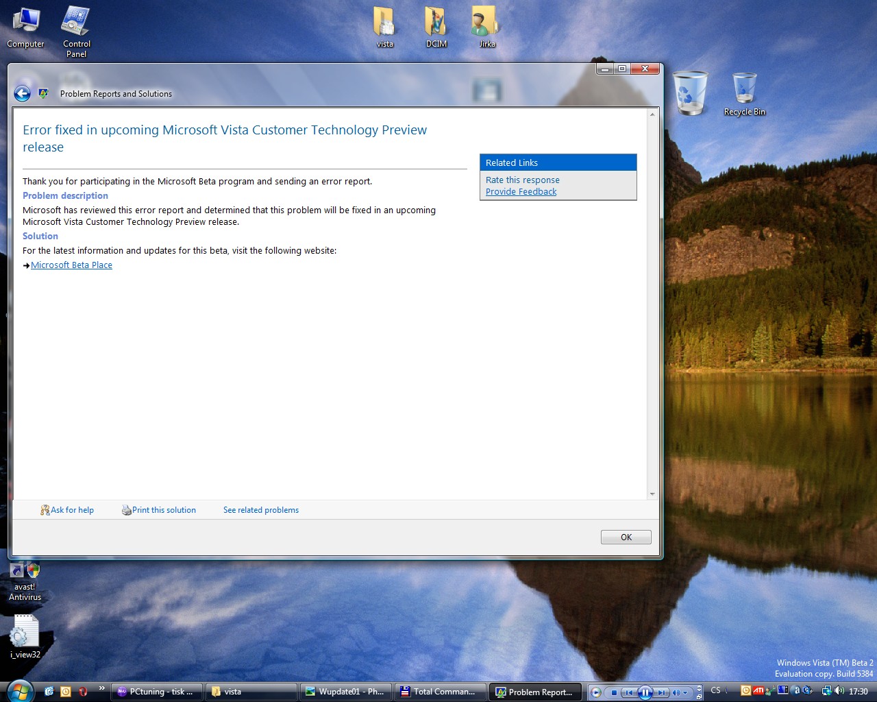The height and width of the screenshot is (702, 877).
Task: Open the vista folder on desktop
Action: click(x=384, y=27)
